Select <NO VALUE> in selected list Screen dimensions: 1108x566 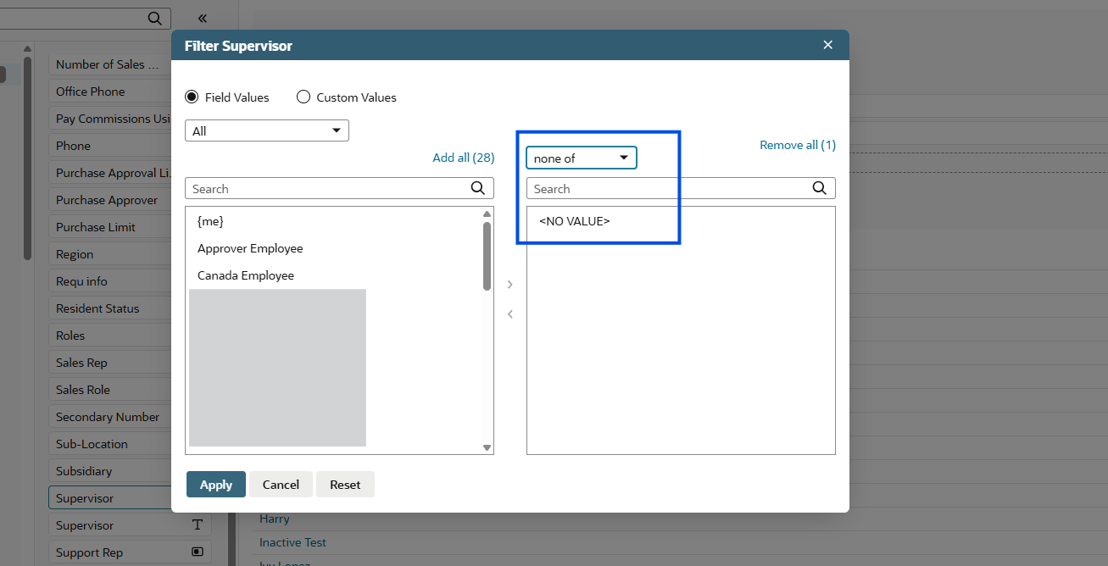click(x=575, y=221)
